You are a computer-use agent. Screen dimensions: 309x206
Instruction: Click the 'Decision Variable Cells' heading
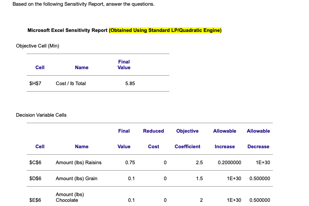[41, 115]
